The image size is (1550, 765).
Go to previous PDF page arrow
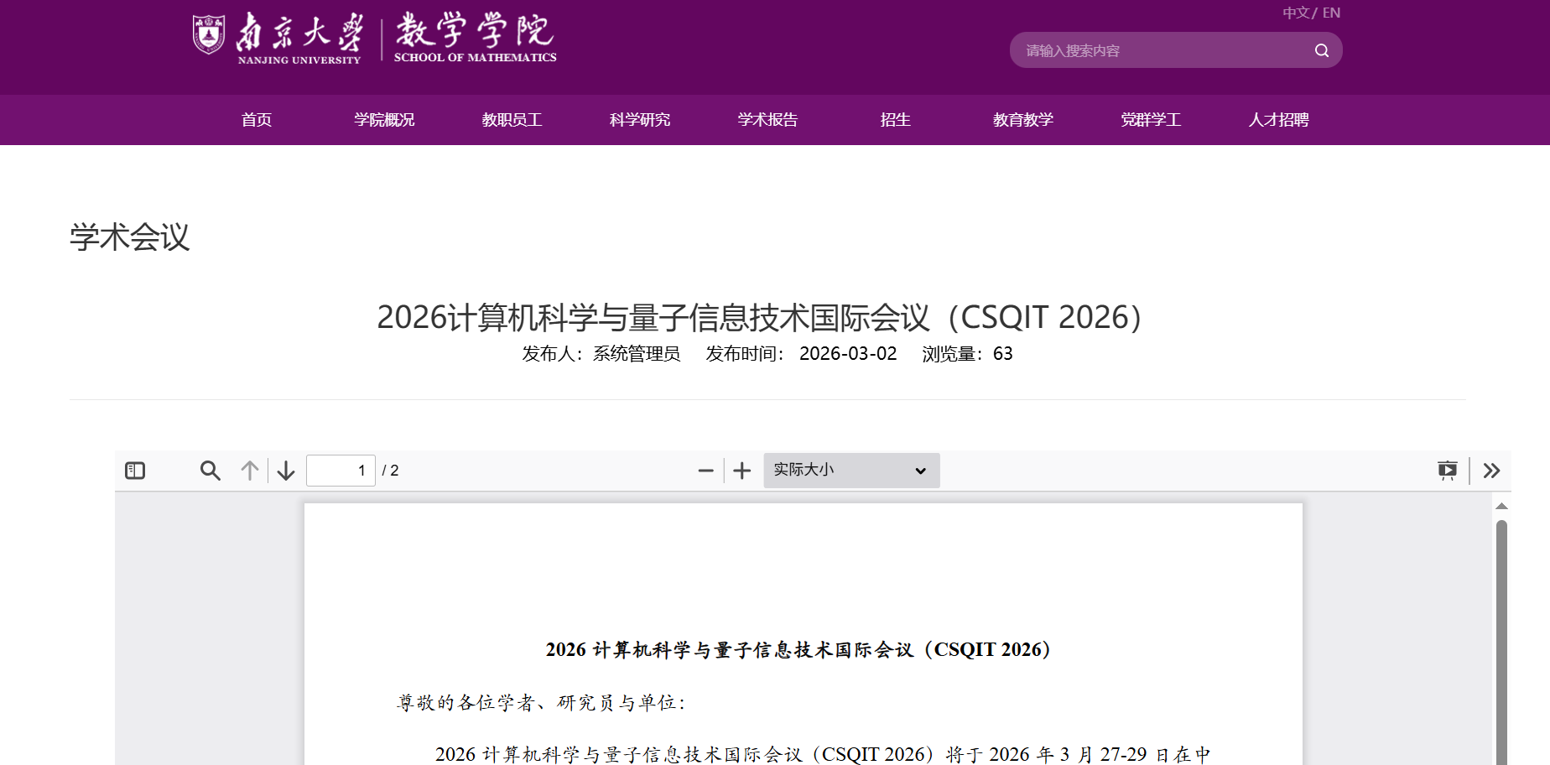click(x=250, y=471)
